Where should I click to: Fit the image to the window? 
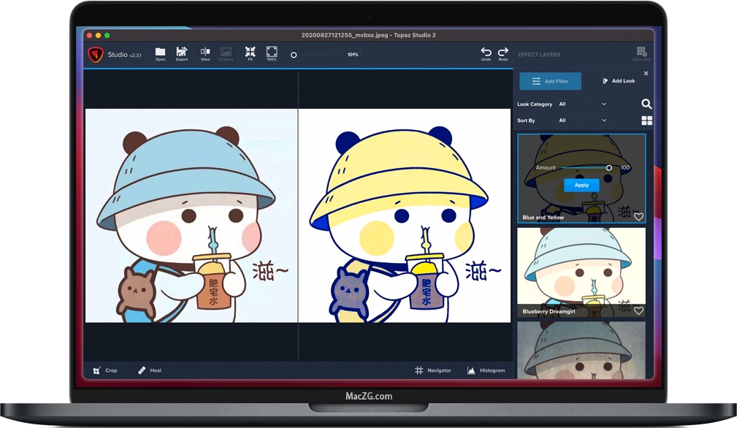coord(250,53)
